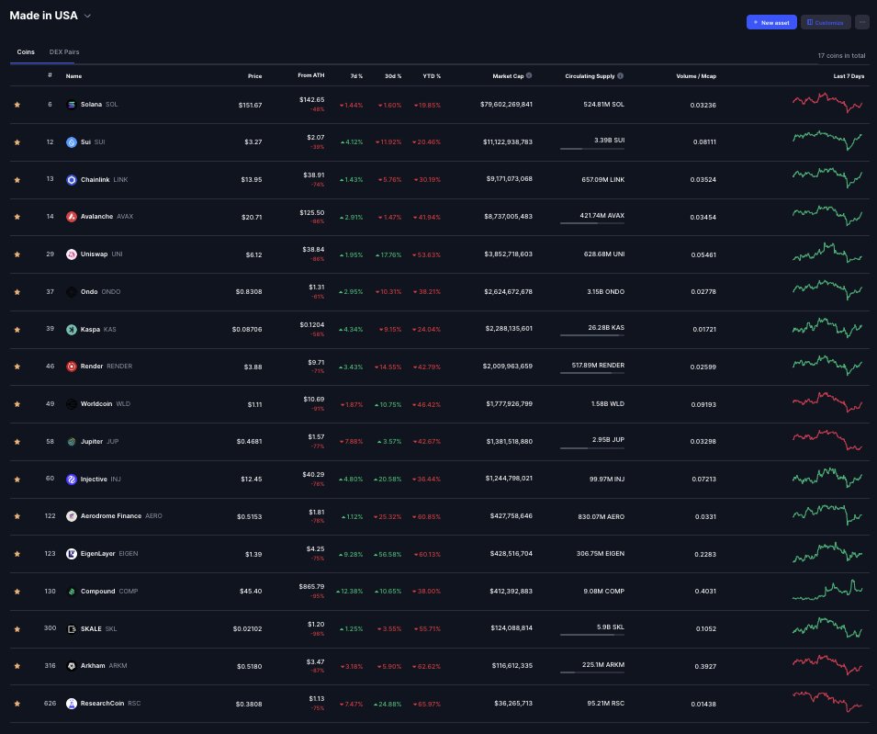The width and height of the screenshot is (877, 734).
Task: Click the Avalanche circulating supply progress bar
Action: pos(592,223)
